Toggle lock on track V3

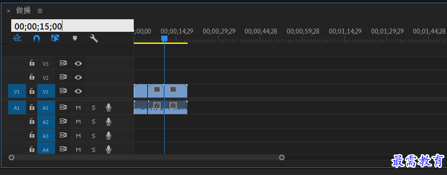click(x=32, y=63)
